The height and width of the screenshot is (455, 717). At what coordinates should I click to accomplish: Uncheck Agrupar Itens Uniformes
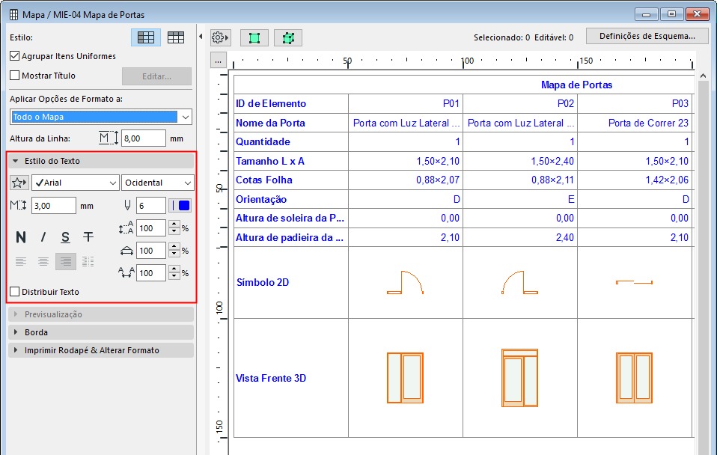(x=15, y=56)
